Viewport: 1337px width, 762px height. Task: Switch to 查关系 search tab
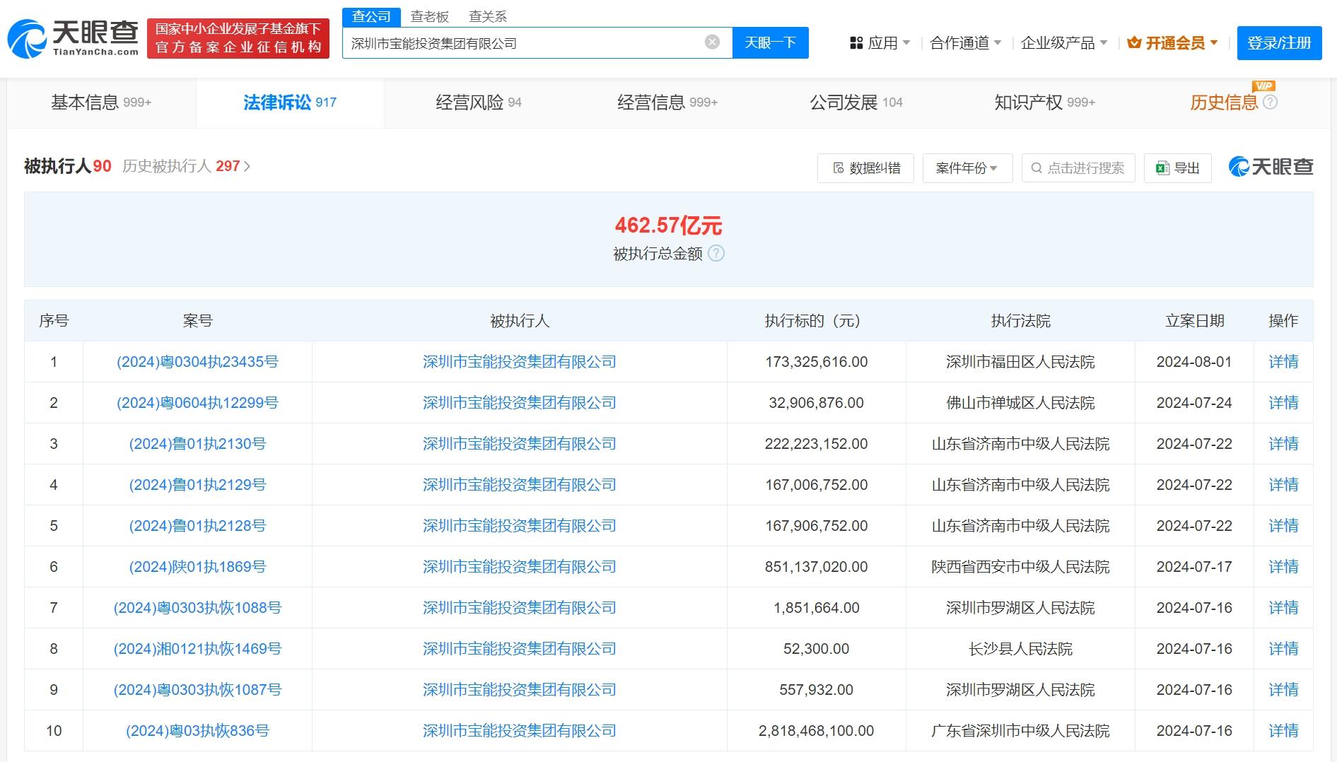click(x=488, y=16)
